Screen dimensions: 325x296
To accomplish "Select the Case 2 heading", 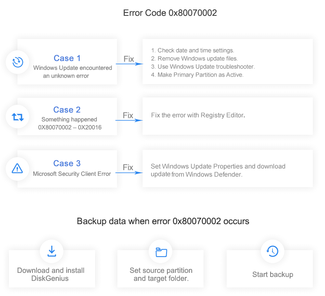I will [67, 110].
